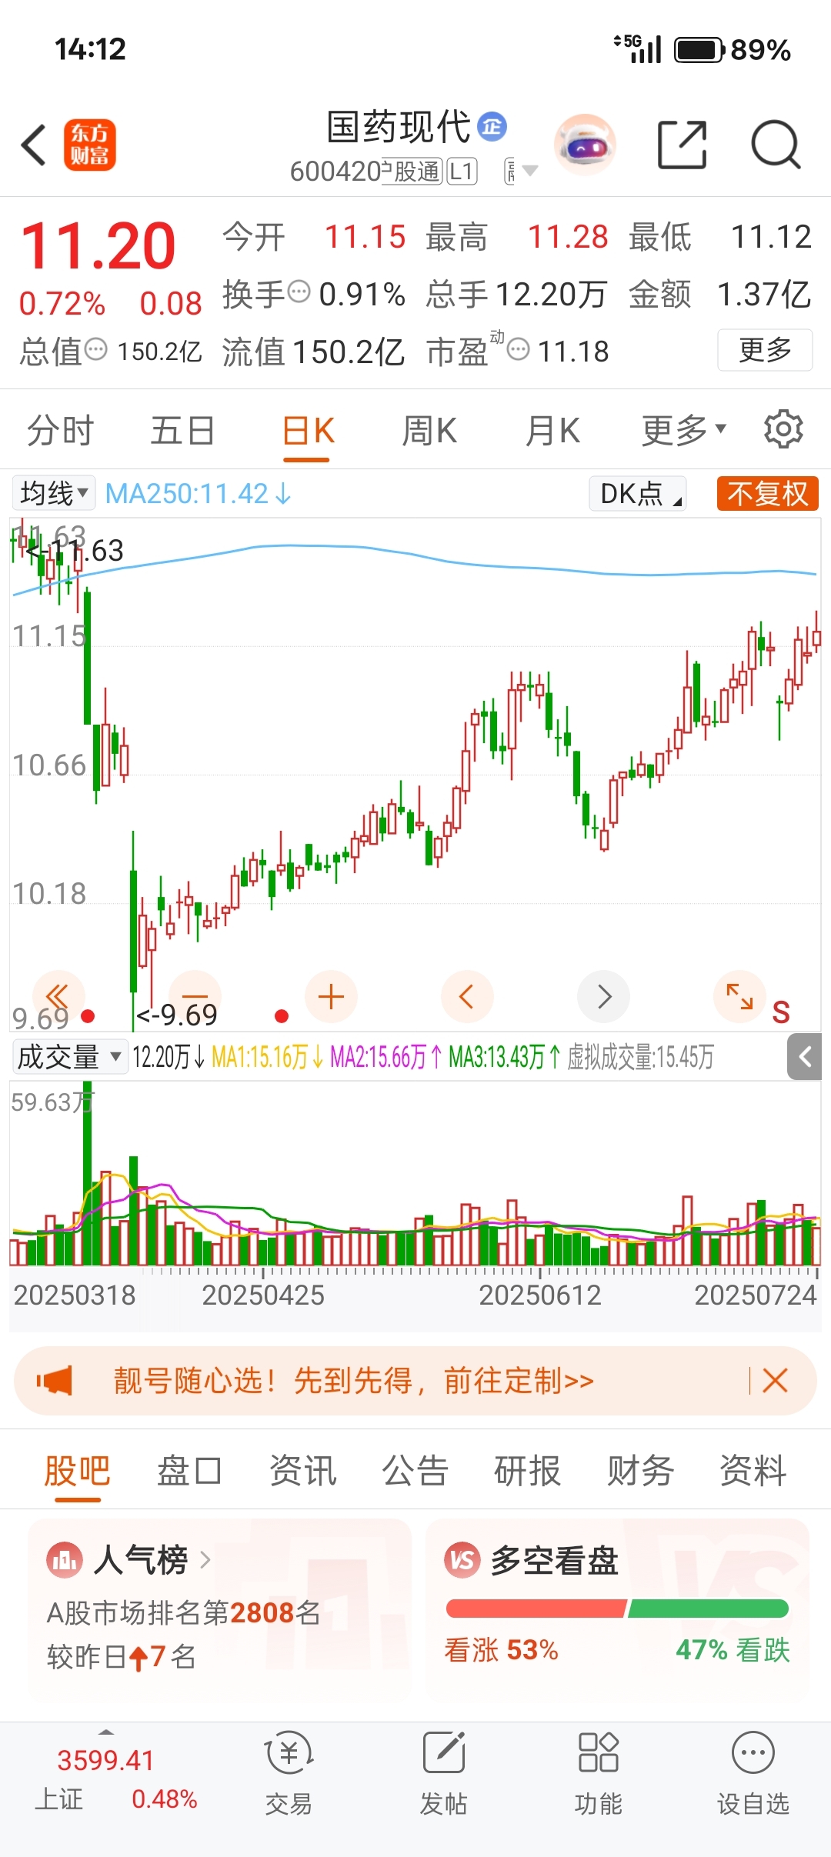The width and height of the screenshot is (831, 1857).
Task: Open the AI robot assistant avatar
Action: click(x=586, y=145)
